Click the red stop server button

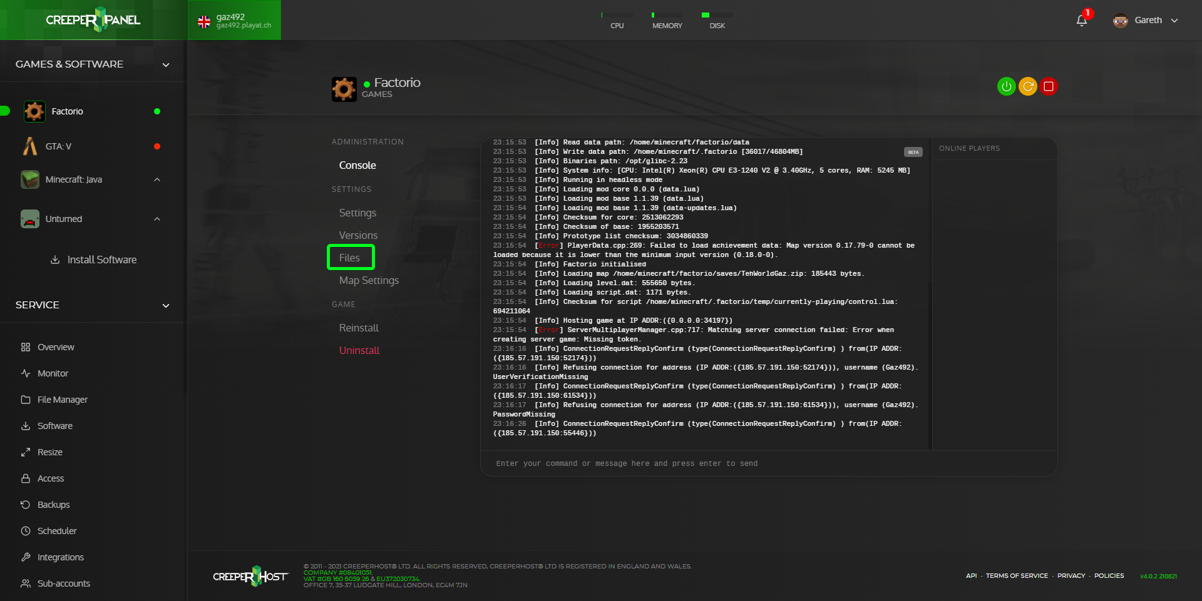(x=1049, y=86)
